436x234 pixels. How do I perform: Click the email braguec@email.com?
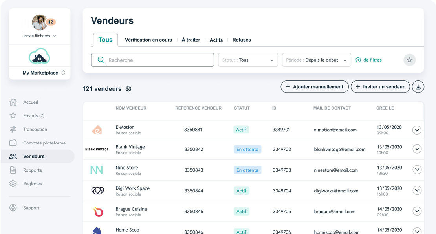coord(335,212)
